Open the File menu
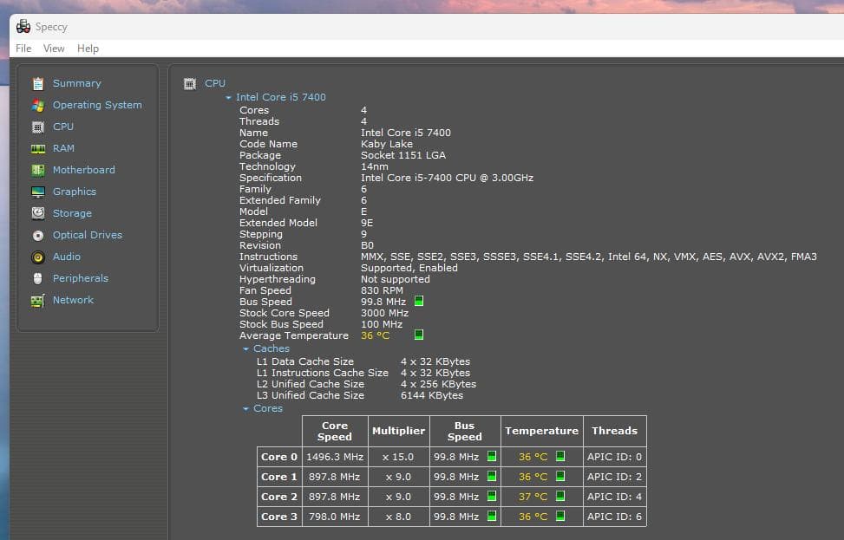This screenshot has height=540, width=844. click(x=23, y=49)
